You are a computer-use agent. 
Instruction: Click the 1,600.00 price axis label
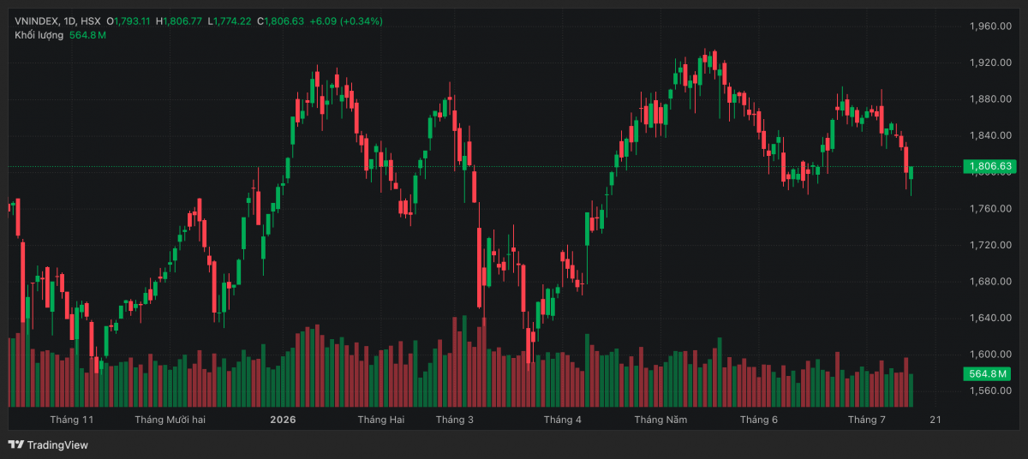tap(989, 355)
